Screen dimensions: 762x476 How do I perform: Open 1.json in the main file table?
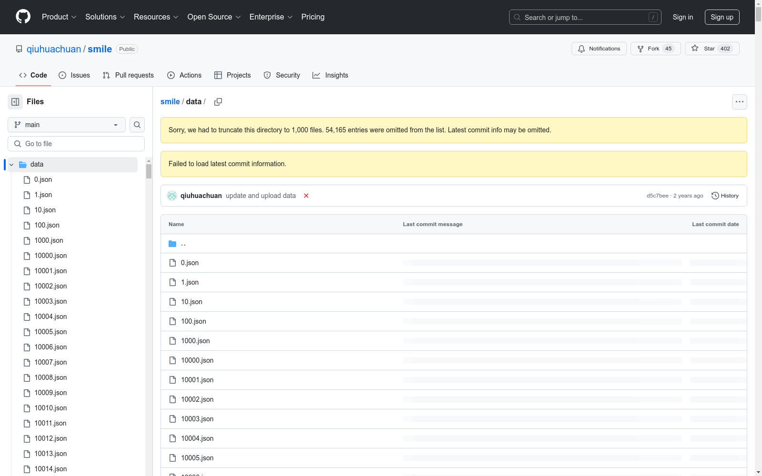tap(190, 282)
